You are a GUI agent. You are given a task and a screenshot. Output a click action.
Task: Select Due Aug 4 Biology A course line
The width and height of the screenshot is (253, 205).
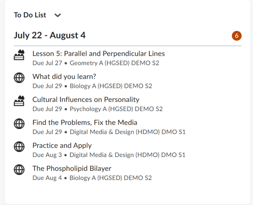[92, 178]
